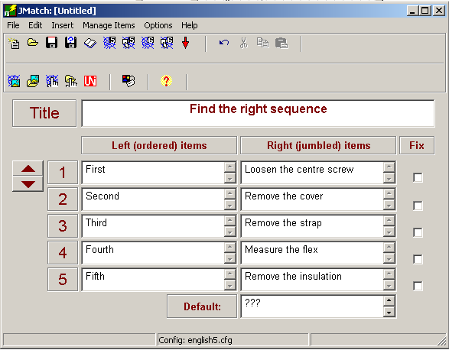
Task: Open the Options menu
Action: point(158,25)
